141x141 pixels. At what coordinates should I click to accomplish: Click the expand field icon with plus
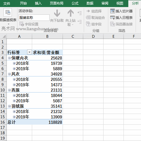[80, 13]
